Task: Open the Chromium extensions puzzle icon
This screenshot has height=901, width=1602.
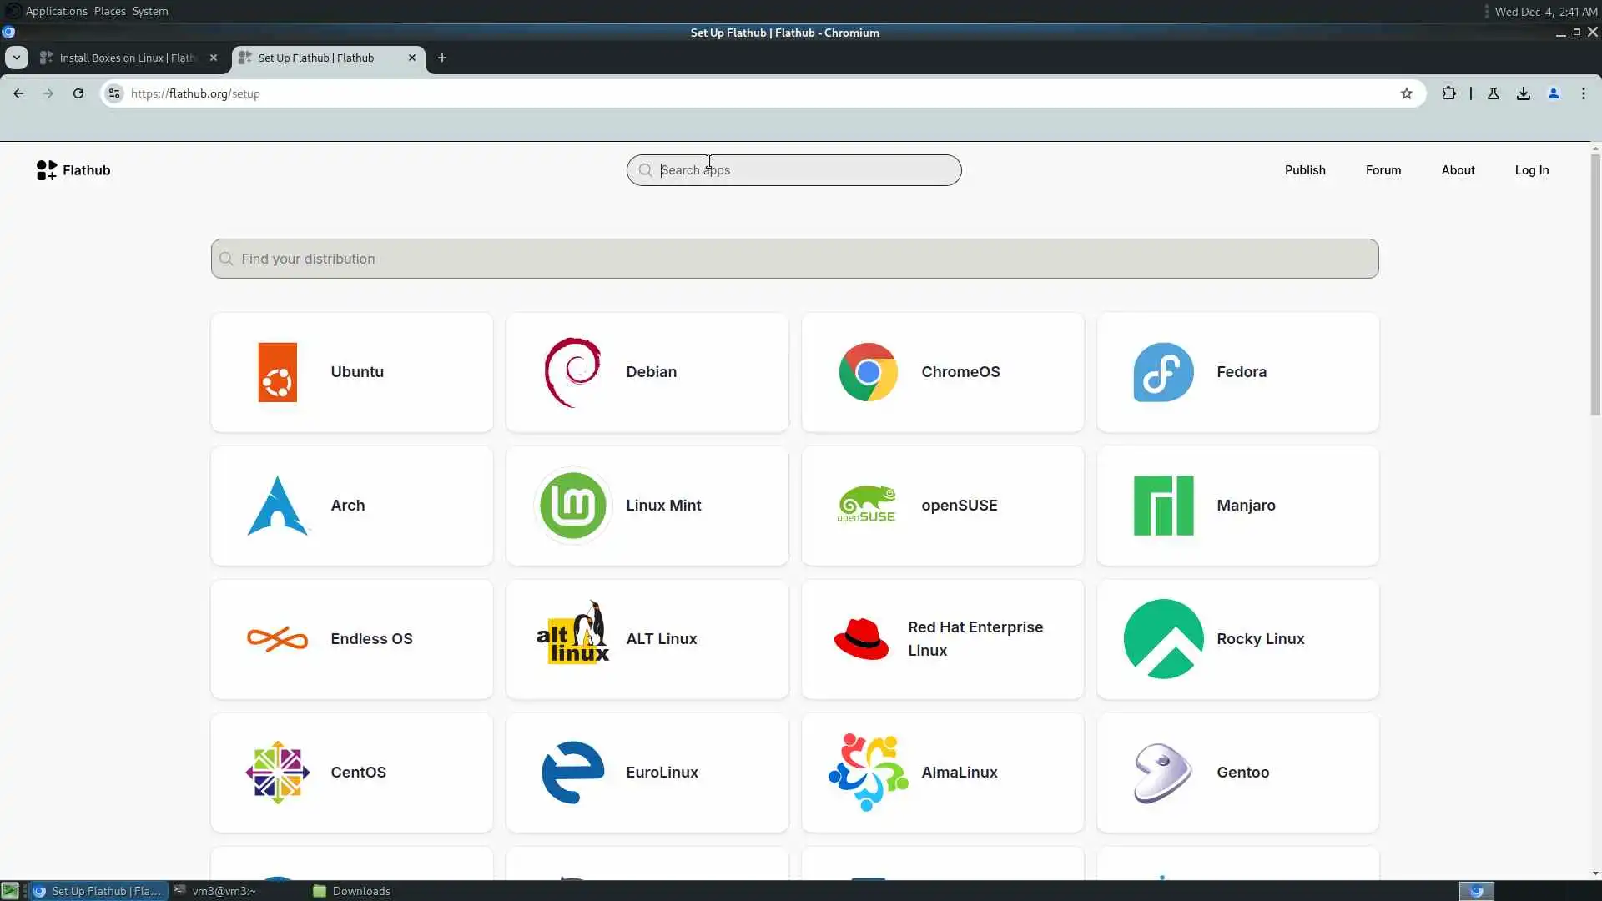Action: [x=1448, y=93]
